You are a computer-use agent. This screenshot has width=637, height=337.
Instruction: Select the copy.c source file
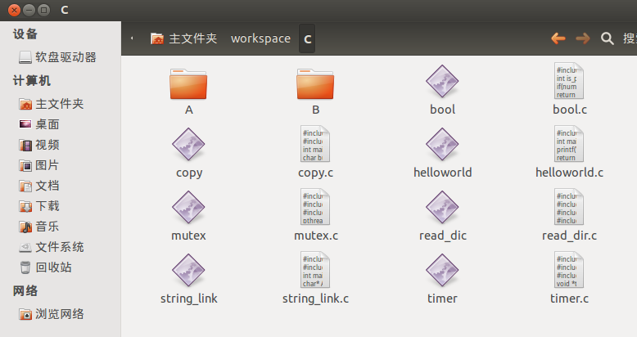(x=315, y=146)
